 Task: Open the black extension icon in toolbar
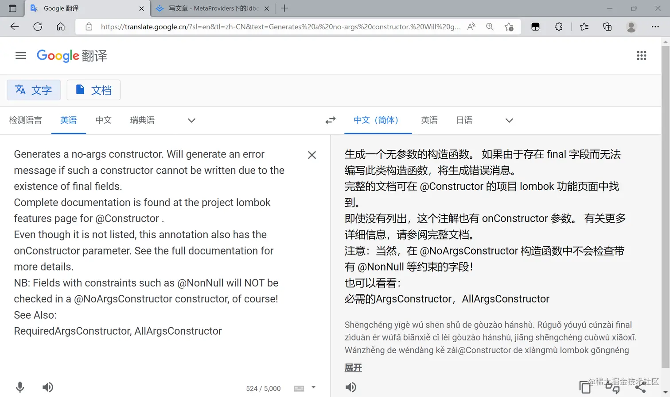[x=535, y=27]
